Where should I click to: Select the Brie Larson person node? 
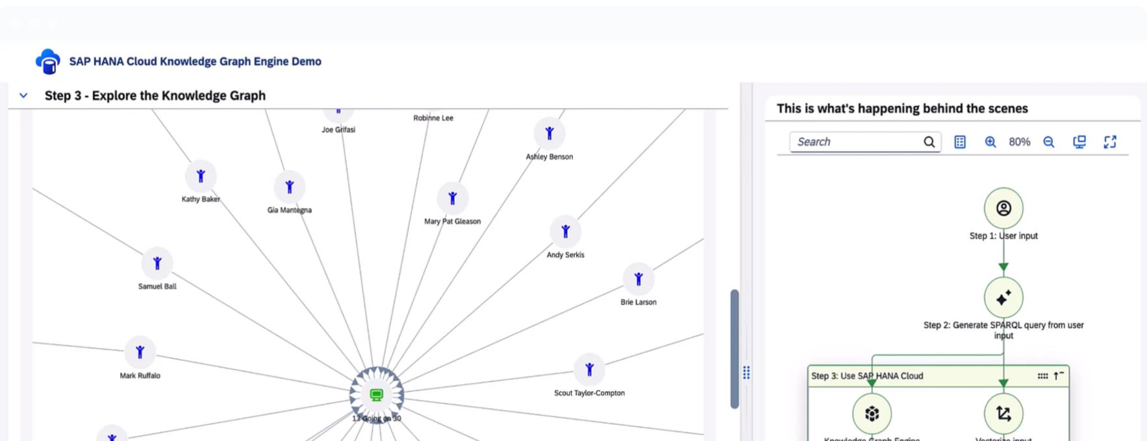click(x=638, y=279)
